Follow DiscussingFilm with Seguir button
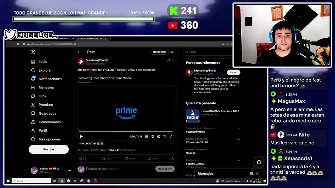 click(x=234, y=72)
